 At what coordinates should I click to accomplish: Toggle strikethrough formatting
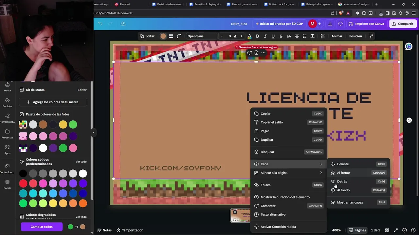coord(281,36)
